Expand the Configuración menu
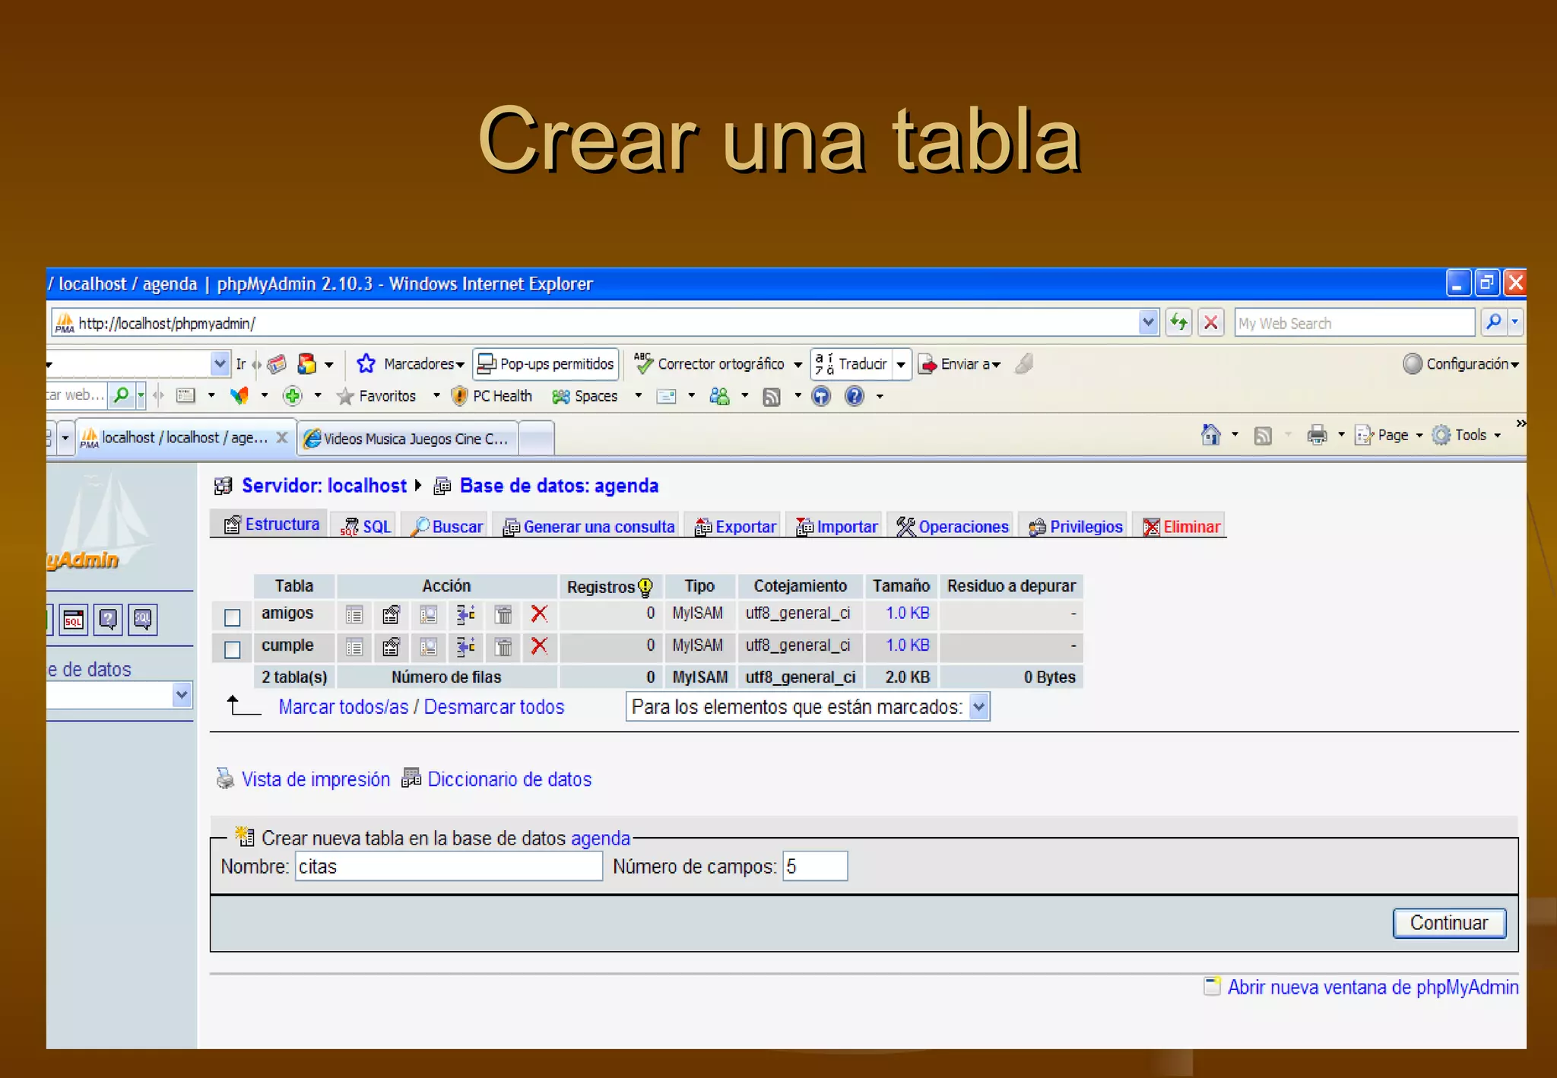Viewport: 1557px width, 1078px height. click(1460, 364)
